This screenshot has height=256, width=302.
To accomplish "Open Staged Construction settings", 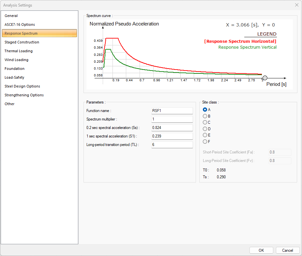I will (22, 42).
